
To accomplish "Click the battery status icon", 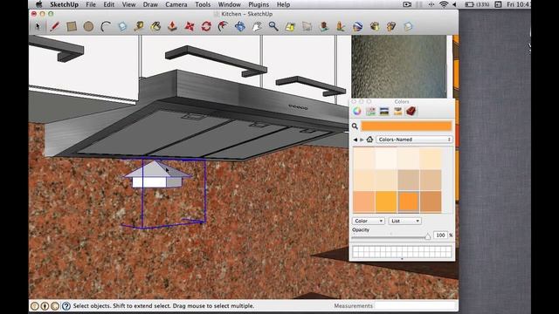I will pyautogui.click(x=470, y=4).
